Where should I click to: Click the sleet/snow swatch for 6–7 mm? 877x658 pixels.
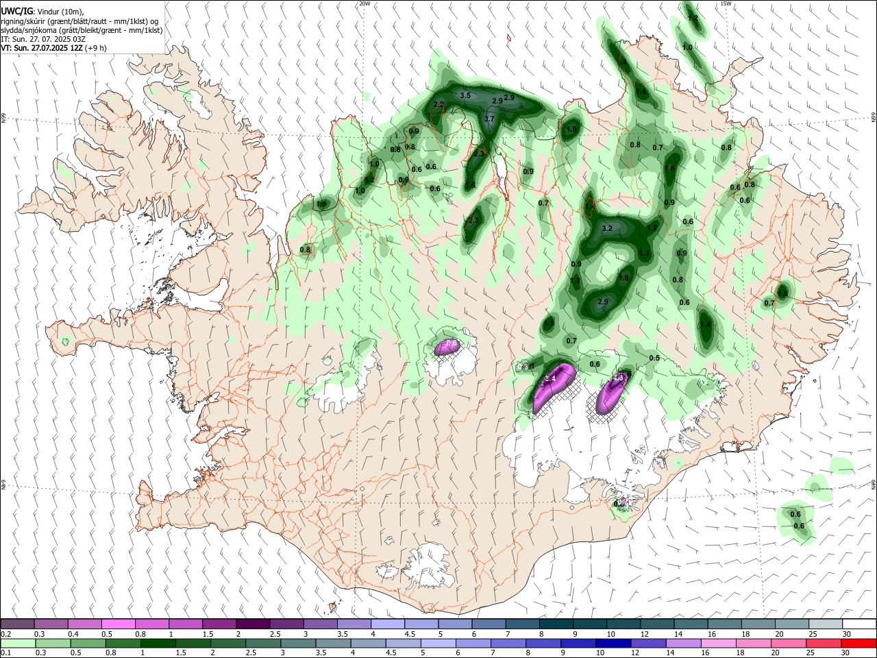click(487, 624)
